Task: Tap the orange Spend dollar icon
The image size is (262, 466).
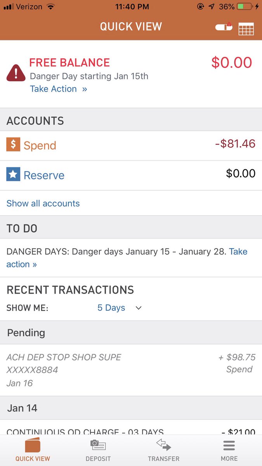Action: pyautogui.click(x=13, y=145)
